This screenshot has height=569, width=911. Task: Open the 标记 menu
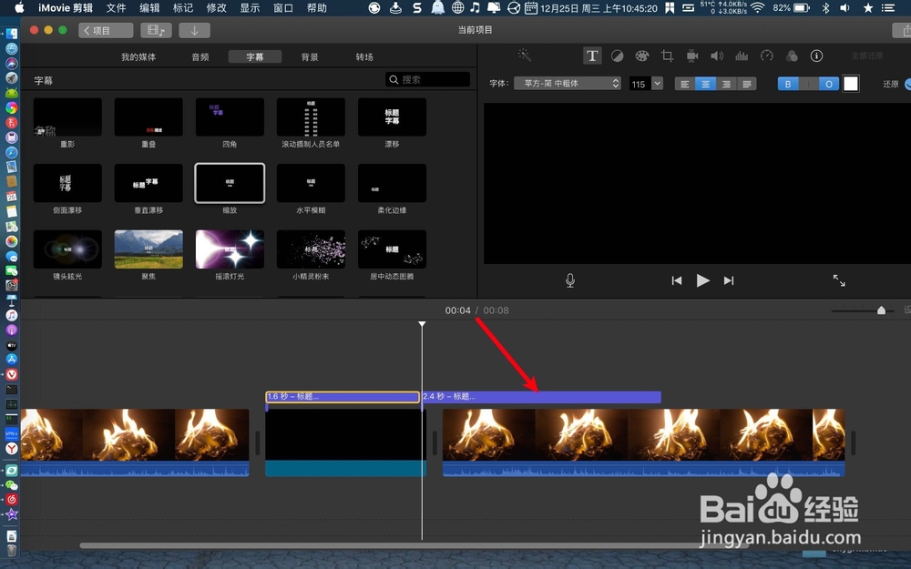pyautogui.click(x=183, y=7)
